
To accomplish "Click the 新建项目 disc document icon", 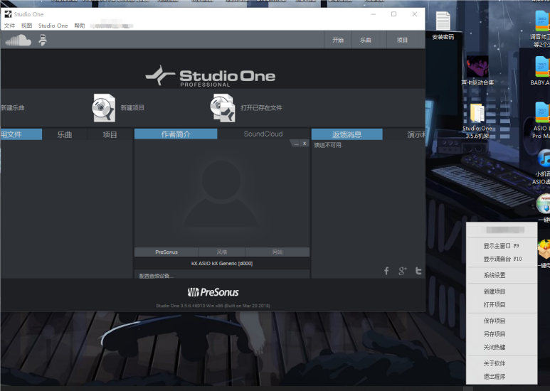I will coord(103,108).
